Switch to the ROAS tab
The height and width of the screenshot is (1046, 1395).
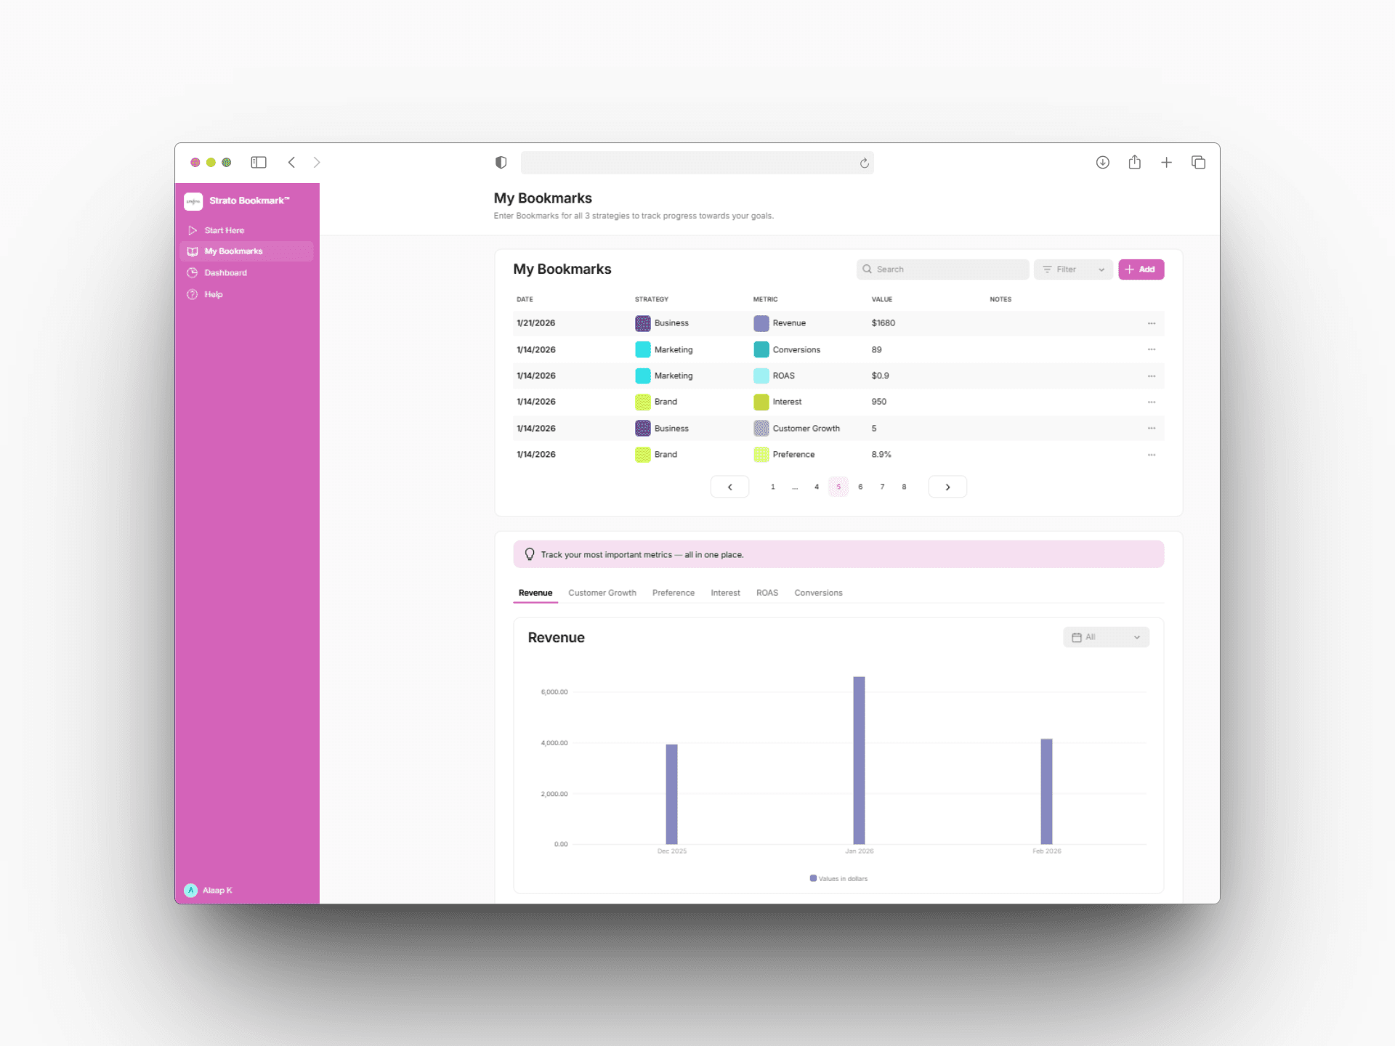tap(767, 593)
